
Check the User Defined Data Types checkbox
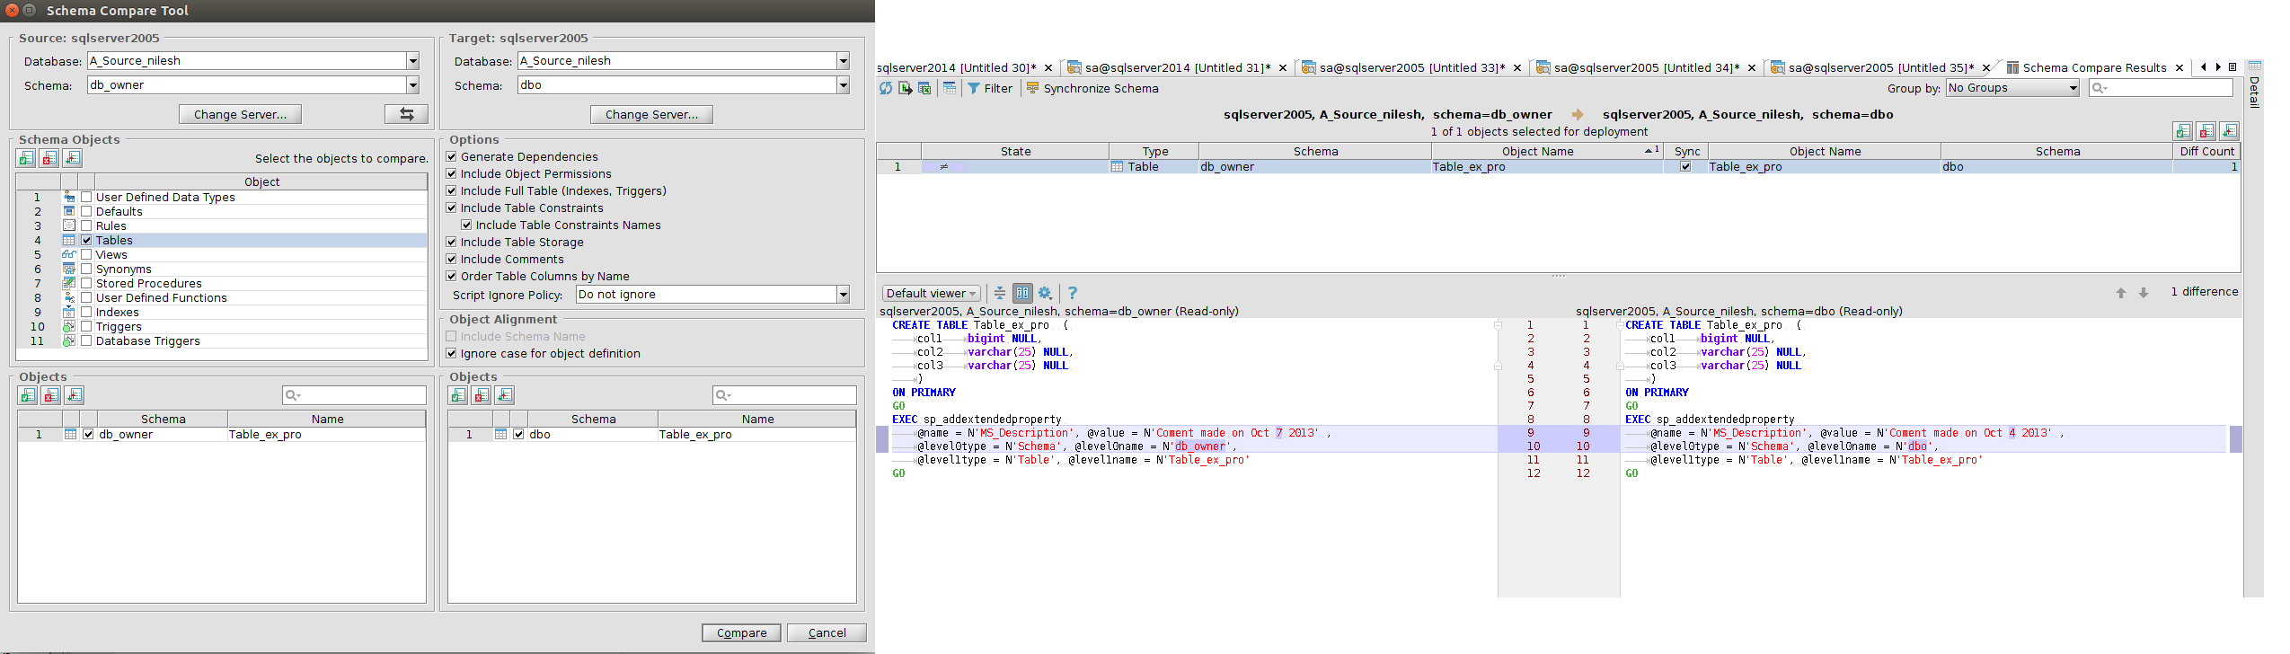(86, 197)
